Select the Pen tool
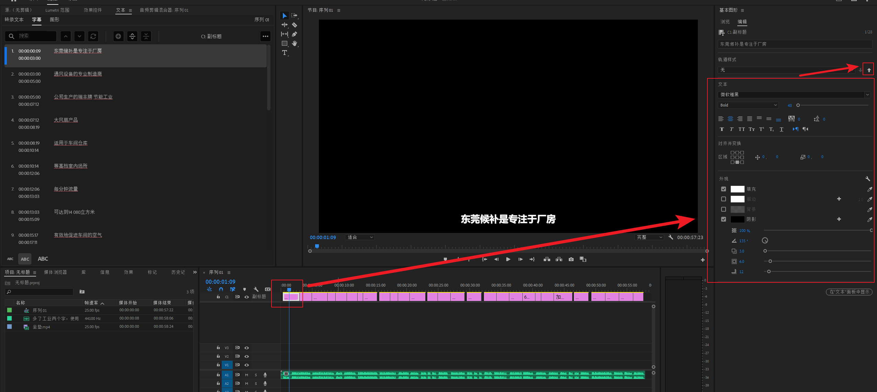 pos(295,34)
